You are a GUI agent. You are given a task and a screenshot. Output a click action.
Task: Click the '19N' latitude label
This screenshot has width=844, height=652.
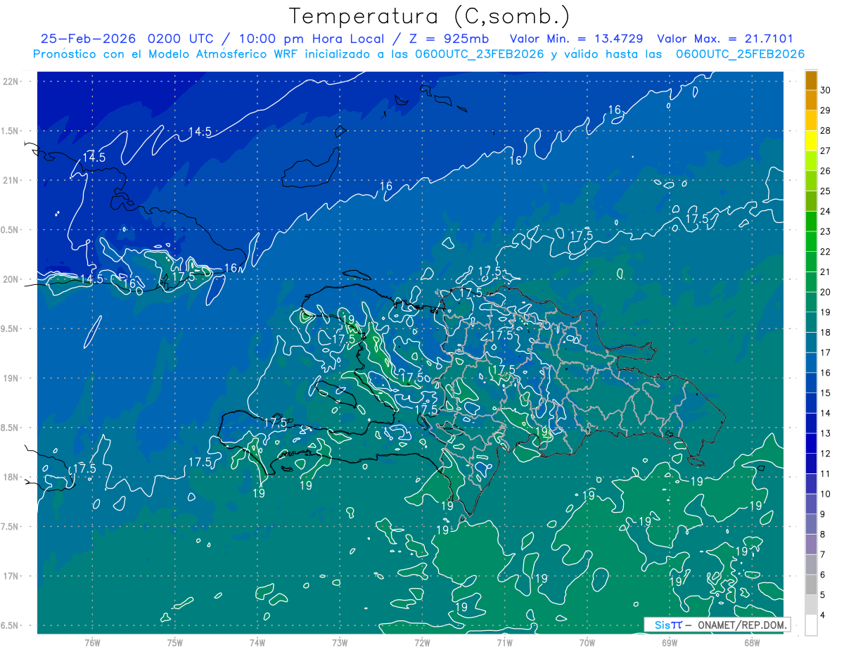10,378
